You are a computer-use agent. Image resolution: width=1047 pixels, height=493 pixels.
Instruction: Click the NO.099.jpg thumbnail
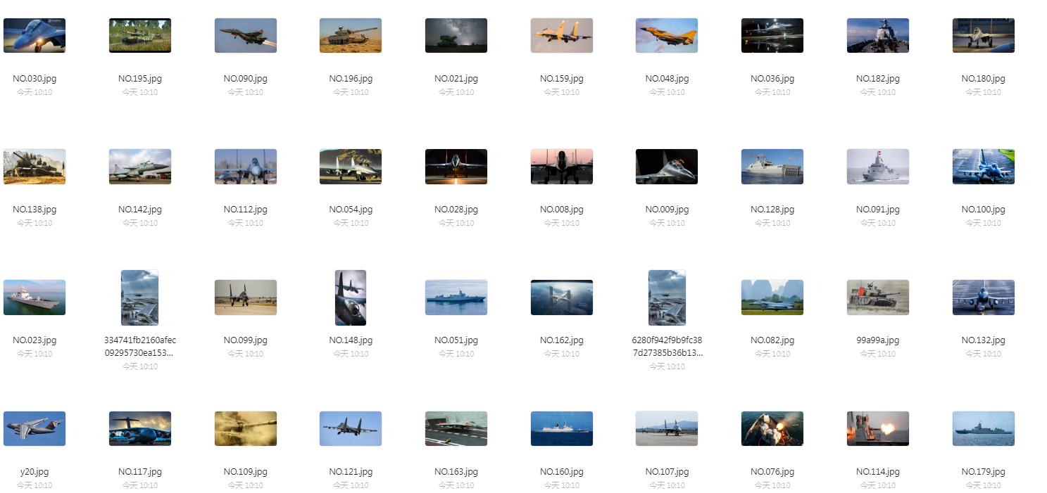pyautogui.click(x=246, y=297)
